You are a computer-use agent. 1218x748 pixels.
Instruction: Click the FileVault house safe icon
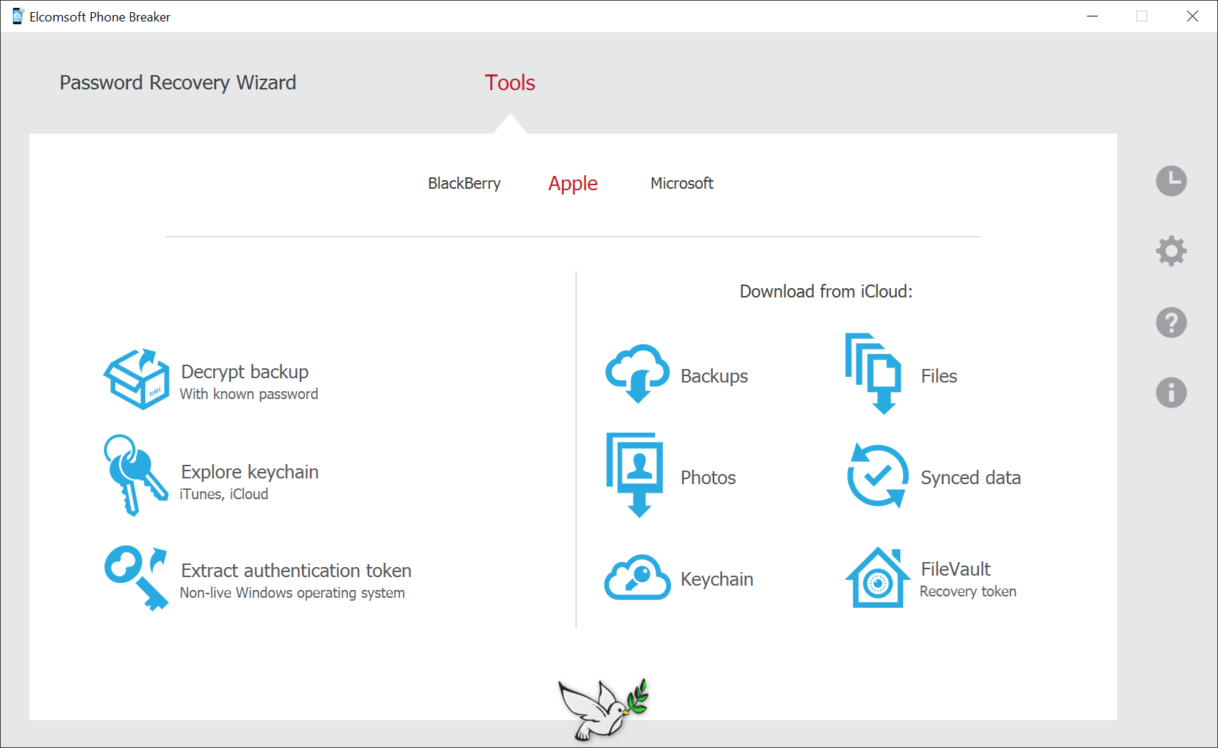click(877, 578)
